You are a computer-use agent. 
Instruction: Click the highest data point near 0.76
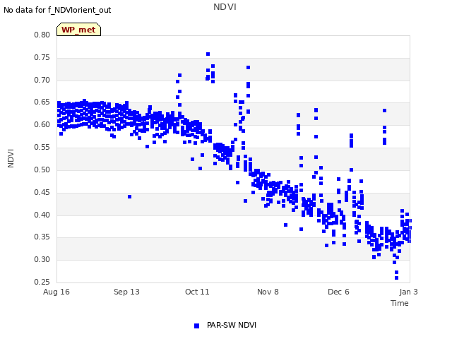pyautogui.click(x=208, y=54)
